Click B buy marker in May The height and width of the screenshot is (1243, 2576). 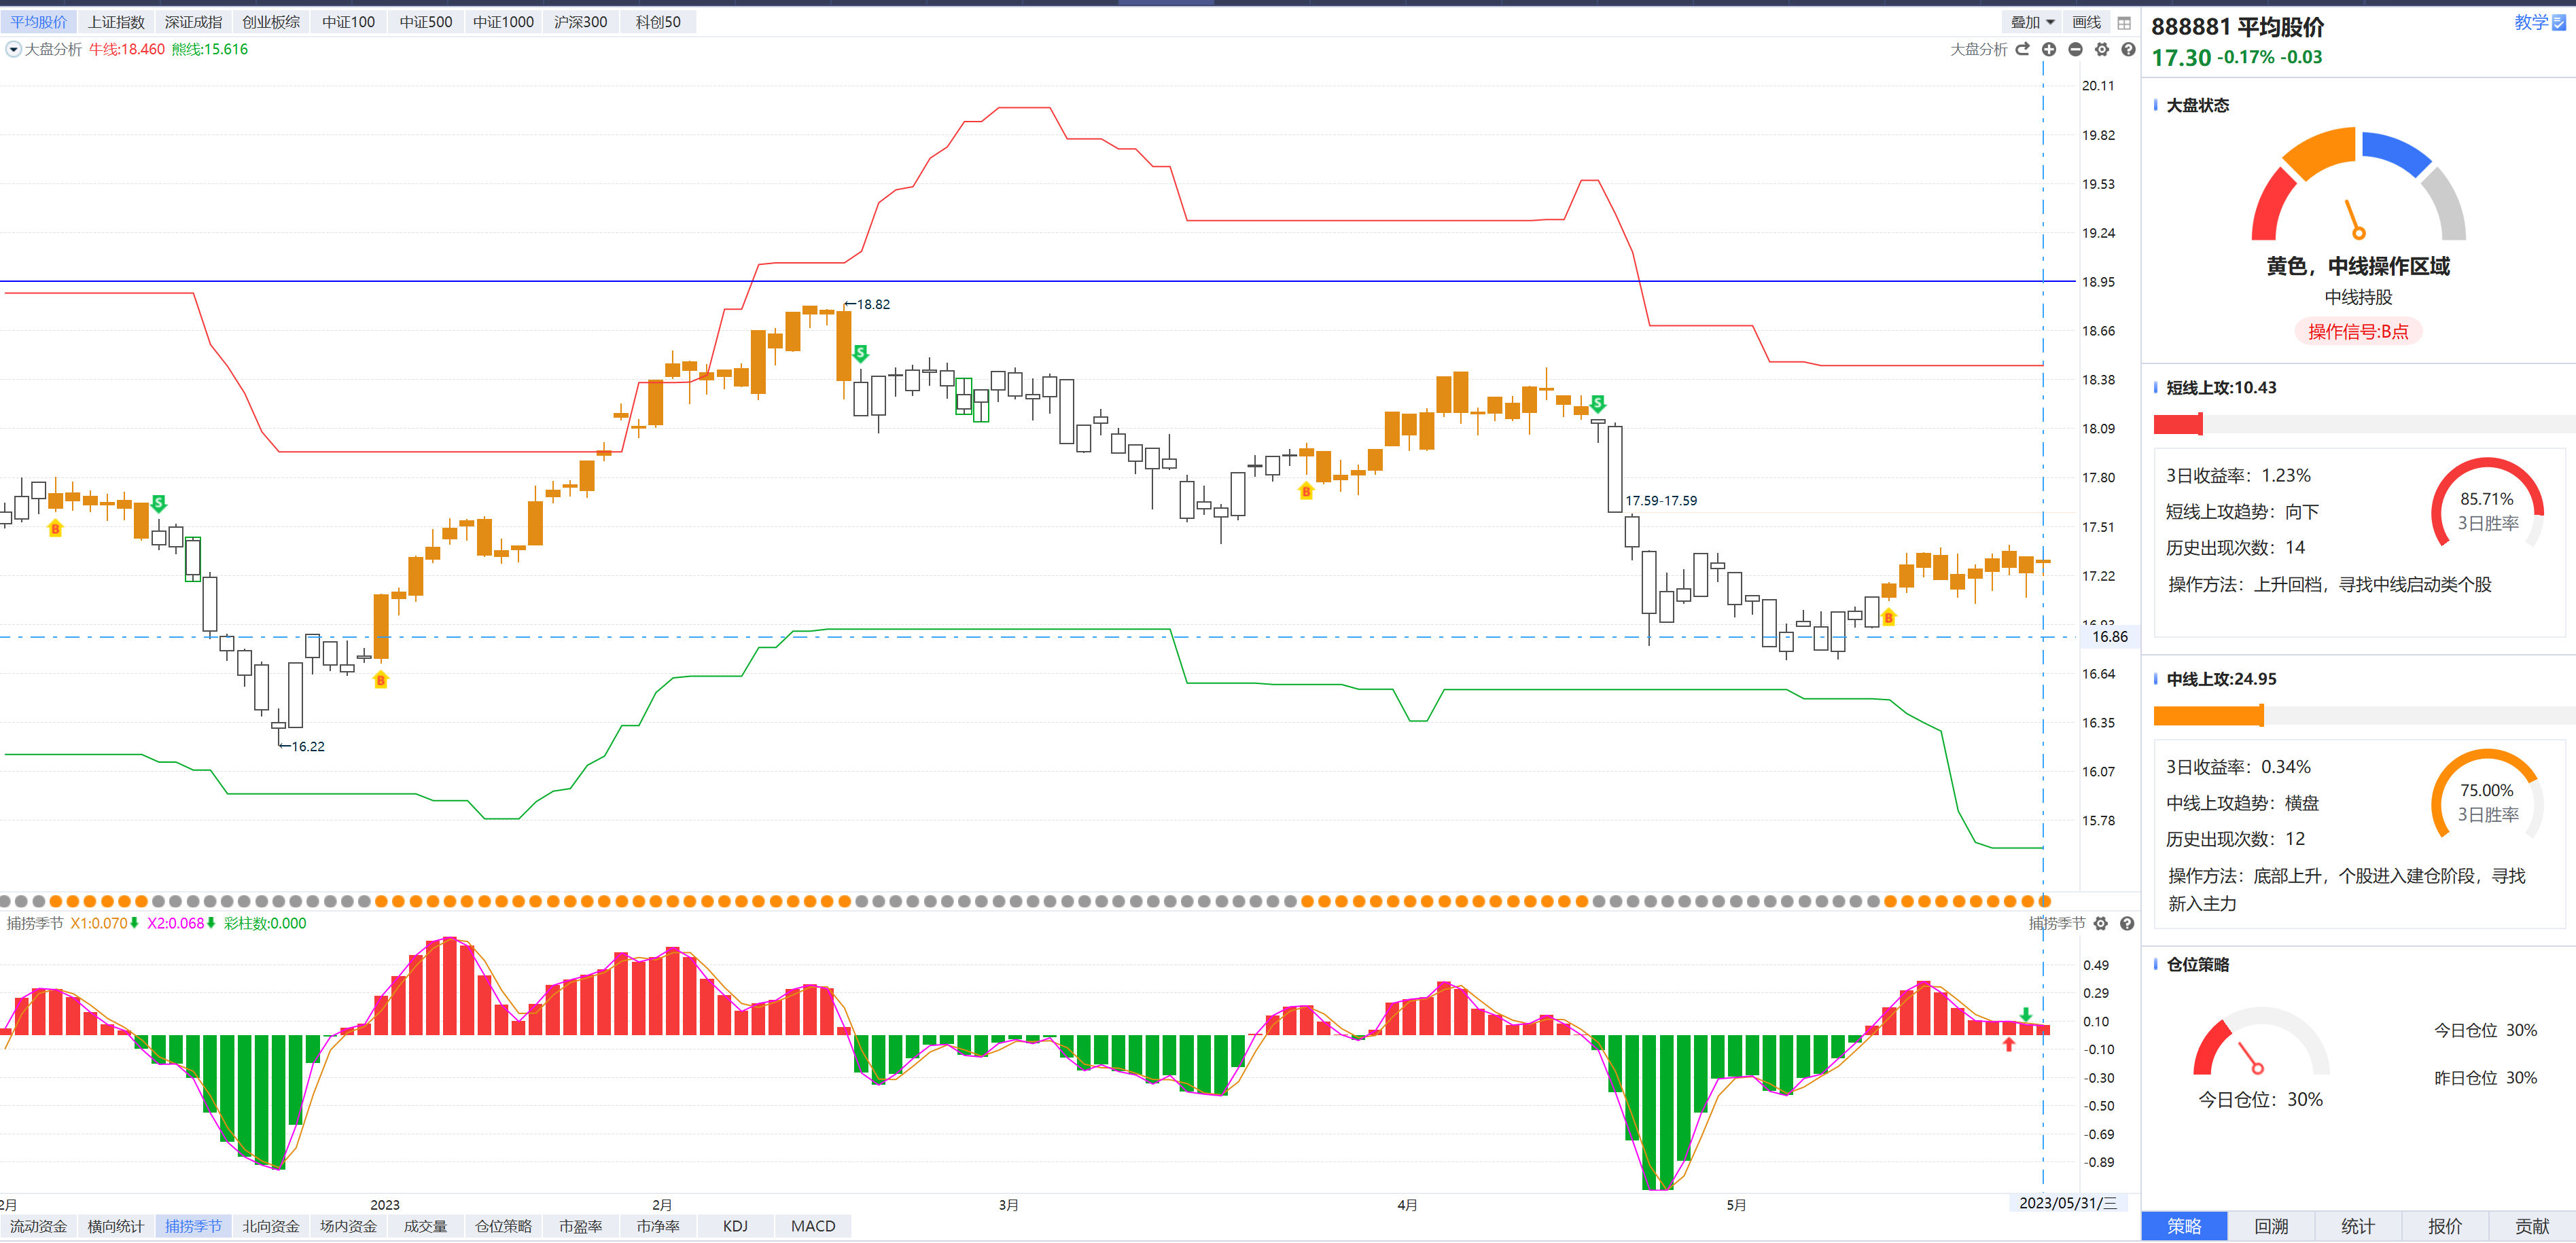coord(1889,618)
